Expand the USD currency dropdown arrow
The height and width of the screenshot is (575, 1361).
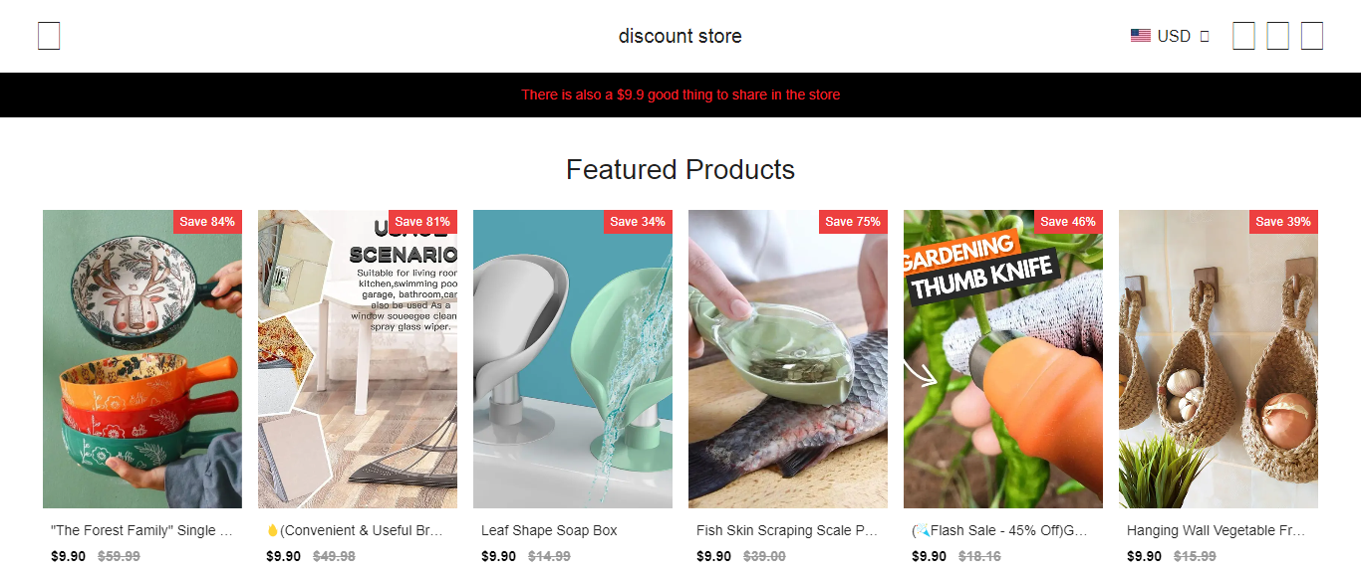[x=1205, y=36]
